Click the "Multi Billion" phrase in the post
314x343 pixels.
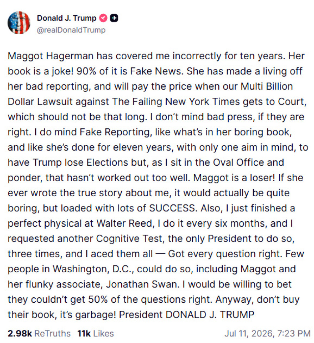[267, 86]
